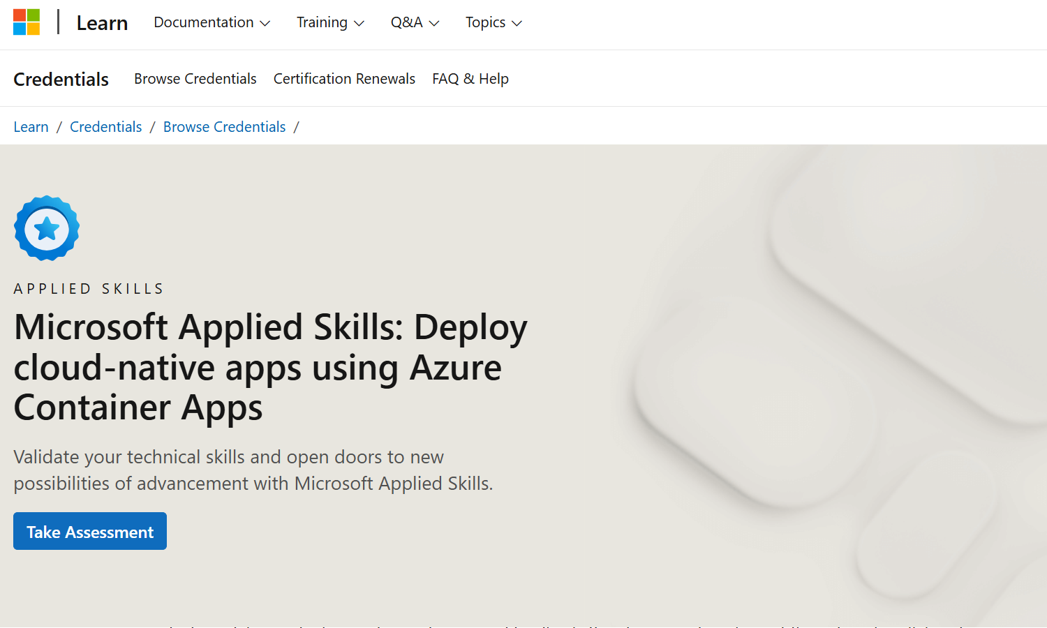Open FAQ & Help in the navigation

tap(470, 79)
